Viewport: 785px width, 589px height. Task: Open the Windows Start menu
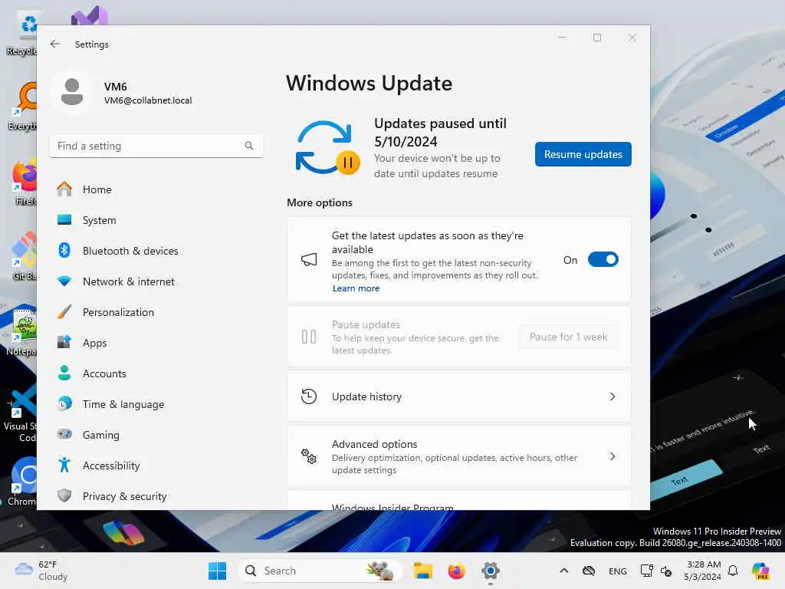pos(217,571)
